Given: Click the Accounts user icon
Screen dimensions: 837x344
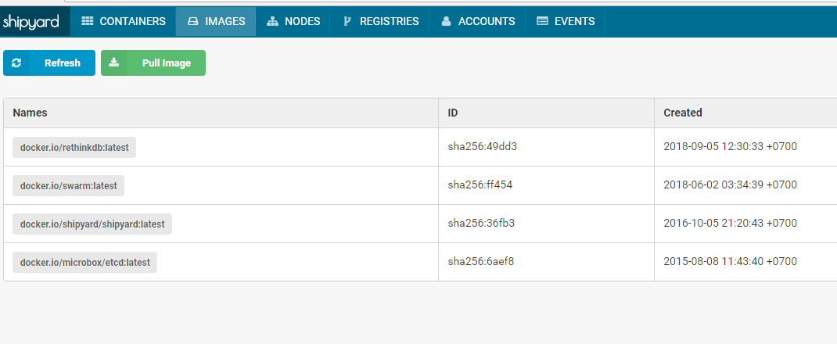Looking at the screenshot, I should tap(446, 21).
